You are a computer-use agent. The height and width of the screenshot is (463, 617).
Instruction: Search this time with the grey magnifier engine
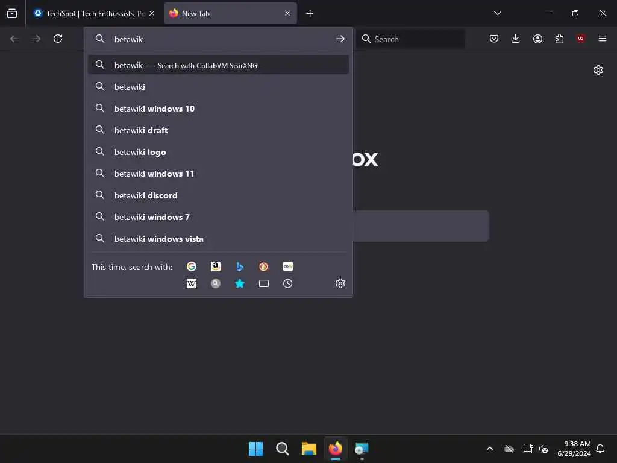tap(216, 283)
